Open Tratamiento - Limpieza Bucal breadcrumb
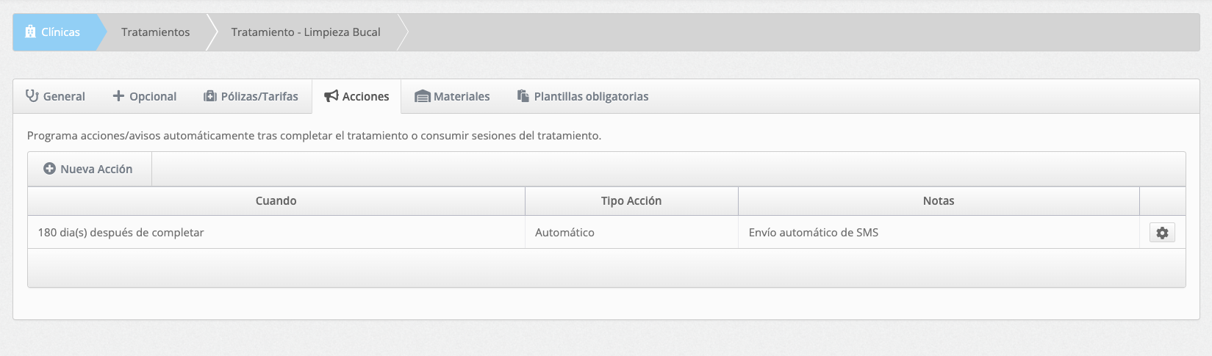 pyautogui.click(x=306, y=32)
